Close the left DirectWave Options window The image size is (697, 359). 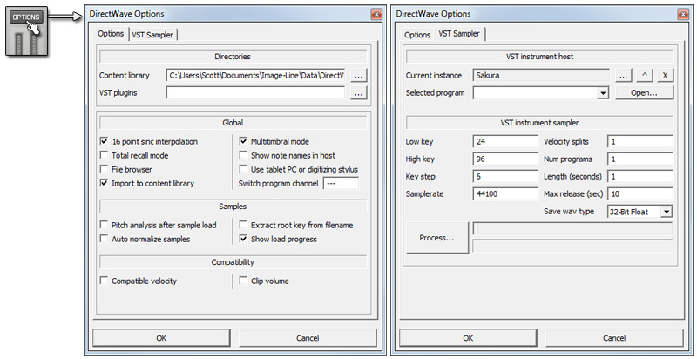point(376,14)
